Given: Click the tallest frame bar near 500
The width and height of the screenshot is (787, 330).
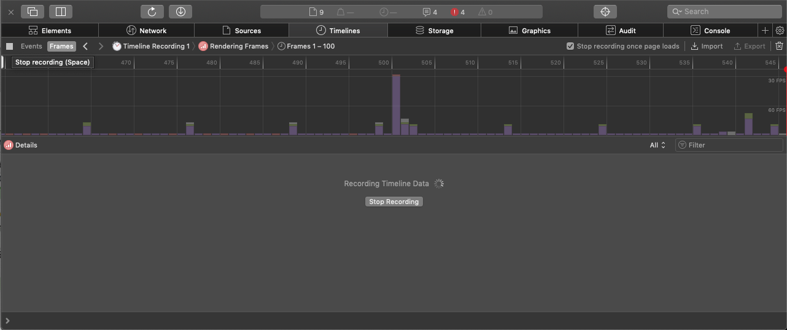Looking at the screenshot, I should pos(396,104).
